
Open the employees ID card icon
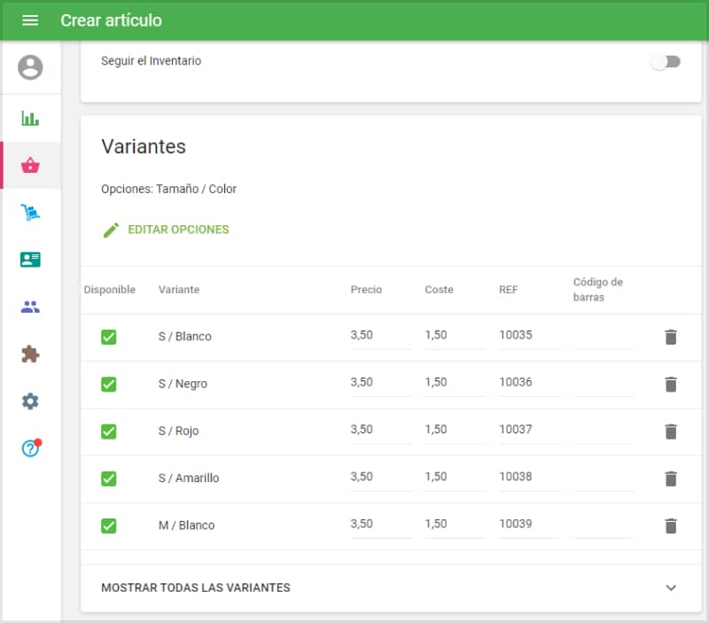(x=30, y=260)
